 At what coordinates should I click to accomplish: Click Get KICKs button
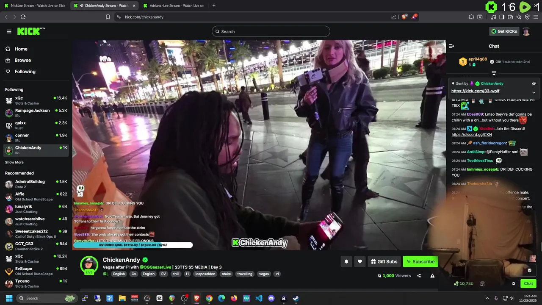[x=504, y=31]
